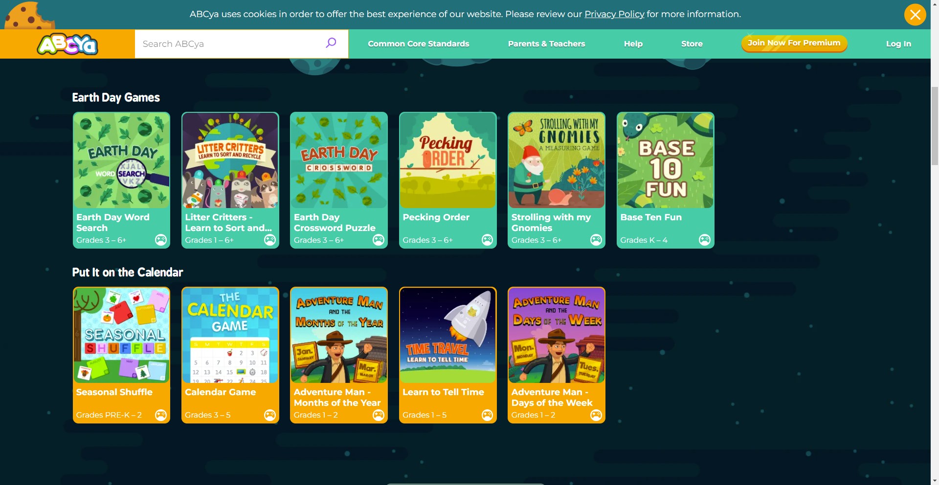Click the search magnifier icon
The height and width of the screenshot is (485, 939).
[331, 43]
